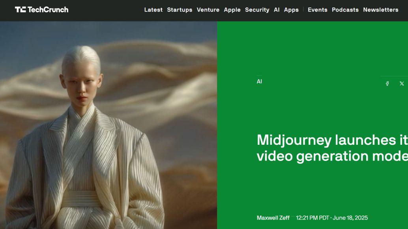
Task: Open the AI nav item in header
Action: [x=277, y=9]
